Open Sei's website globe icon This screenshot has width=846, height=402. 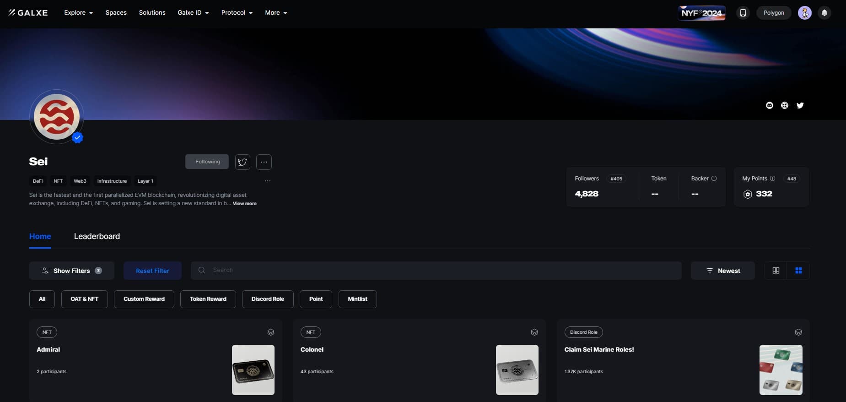(785, 105)
